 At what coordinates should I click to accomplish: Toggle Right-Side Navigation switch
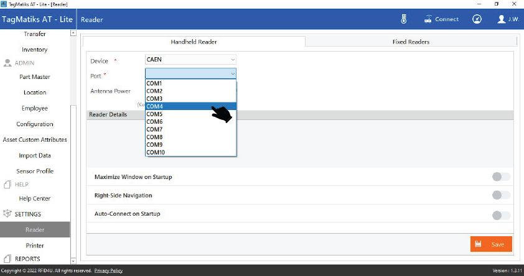[x=500, y=195]
